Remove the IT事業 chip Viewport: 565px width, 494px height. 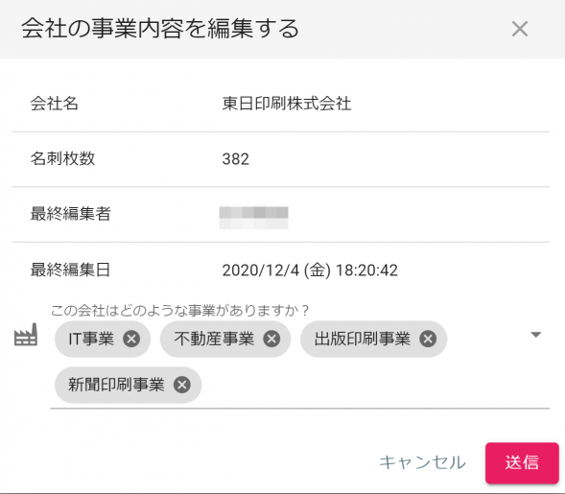coord(131,339)
